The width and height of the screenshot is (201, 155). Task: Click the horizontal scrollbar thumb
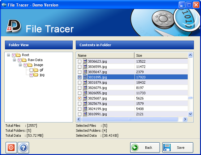pos(130,119)
